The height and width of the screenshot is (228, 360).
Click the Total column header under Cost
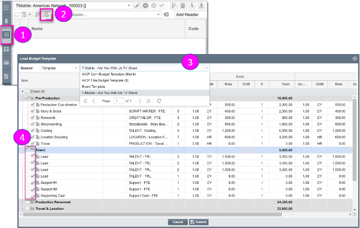(282, 84)
